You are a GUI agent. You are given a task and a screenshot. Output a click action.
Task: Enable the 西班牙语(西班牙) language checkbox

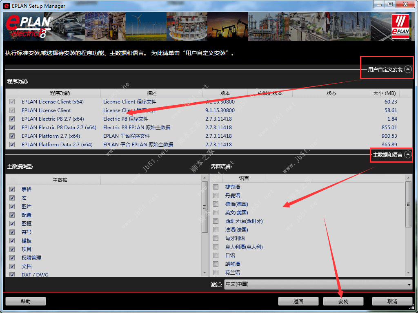[x=216, y=221]
